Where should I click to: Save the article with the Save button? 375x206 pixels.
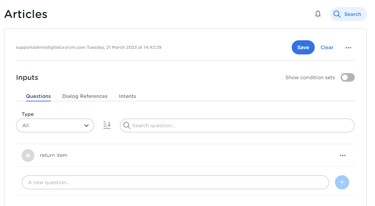tap(303, 47)
